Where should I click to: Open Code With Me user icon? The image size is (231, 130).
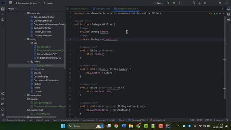(x=194, y=3)
